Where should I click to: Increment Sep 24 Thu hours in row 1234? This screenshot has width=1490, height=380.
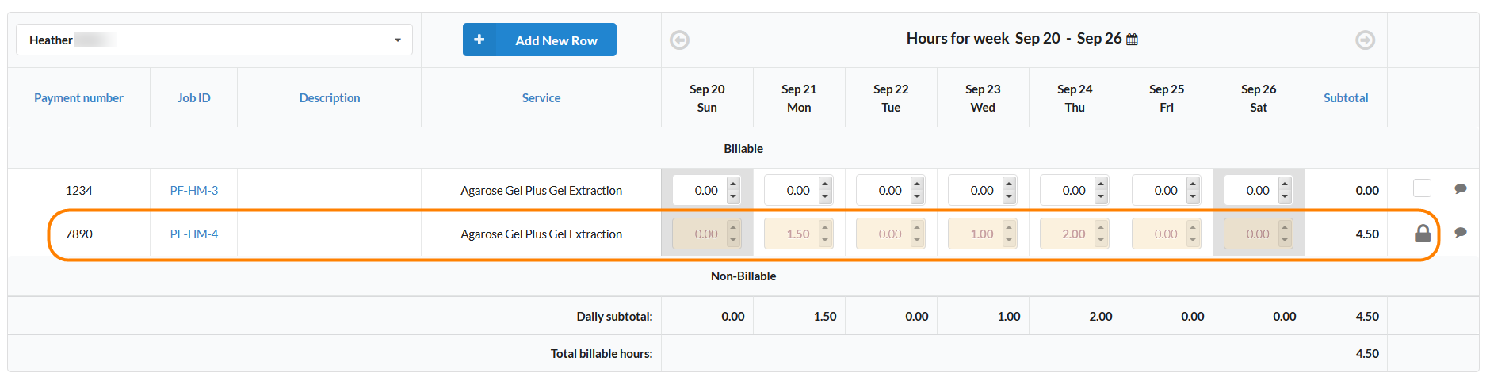click(x=1101, y=184)
